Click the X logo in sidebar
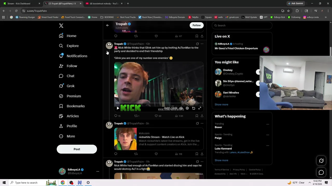 61,26
